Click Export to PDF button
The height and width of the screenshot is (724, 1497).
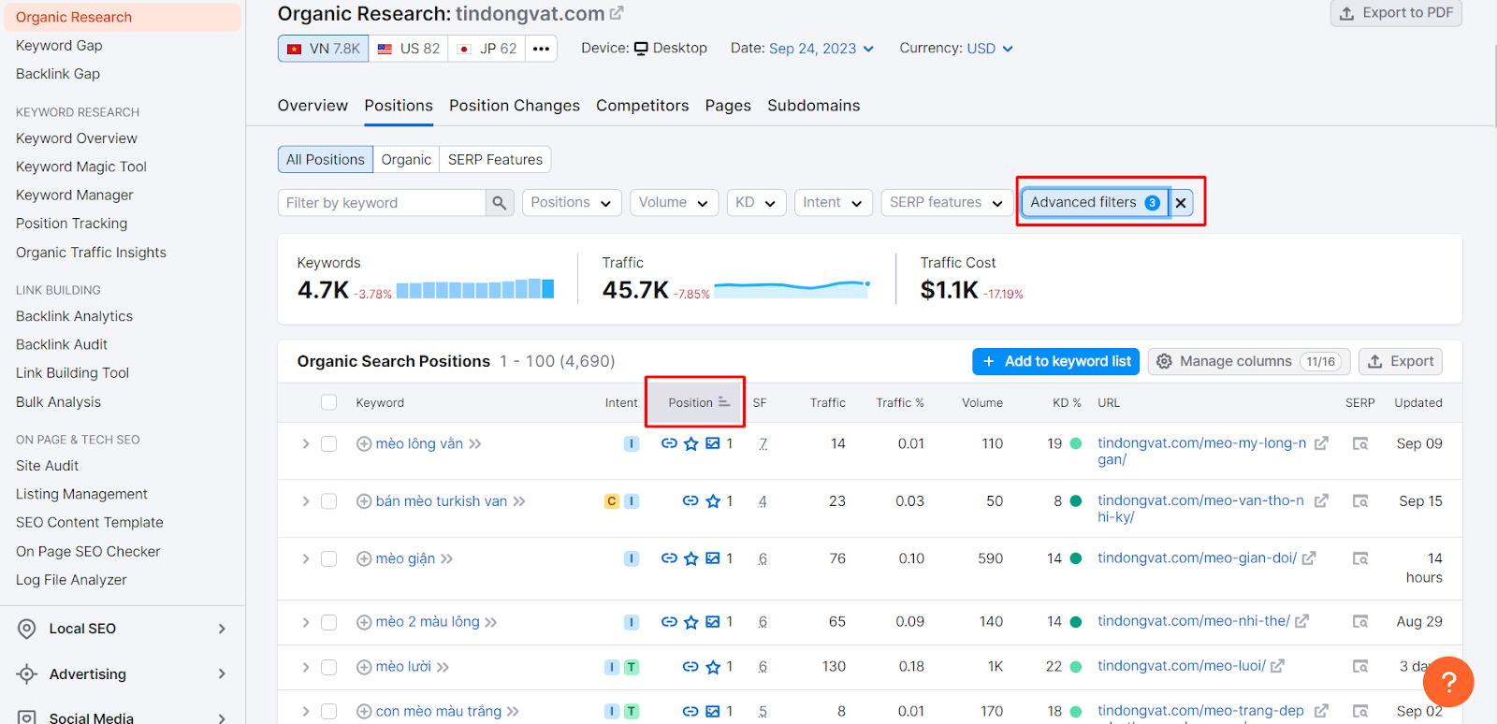(x=1396, y=13)
